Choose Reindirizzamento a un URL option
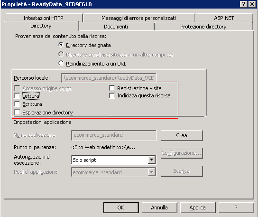 point(61,63)
